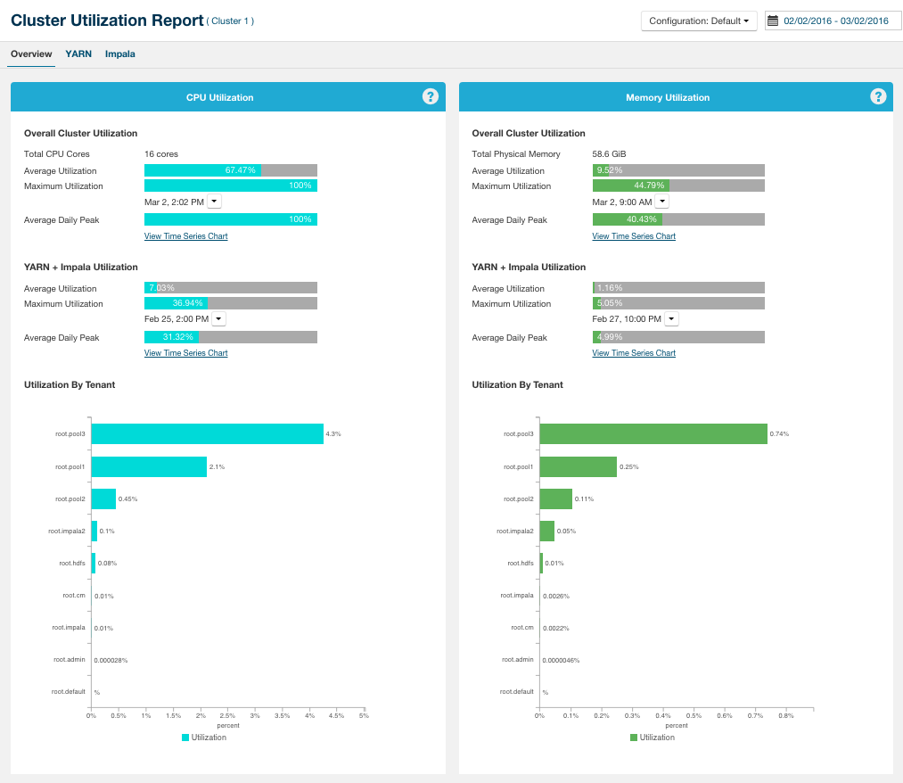Click the CPU Utilization help icon
The image size is (903, 783).
pyautogui.click(x=431, y=96)
